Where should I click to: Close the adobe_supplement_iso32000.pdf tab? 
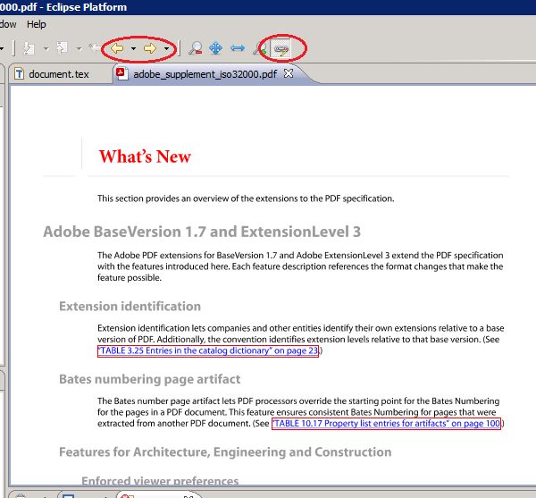pyautogui.click(x=289, y=73)
